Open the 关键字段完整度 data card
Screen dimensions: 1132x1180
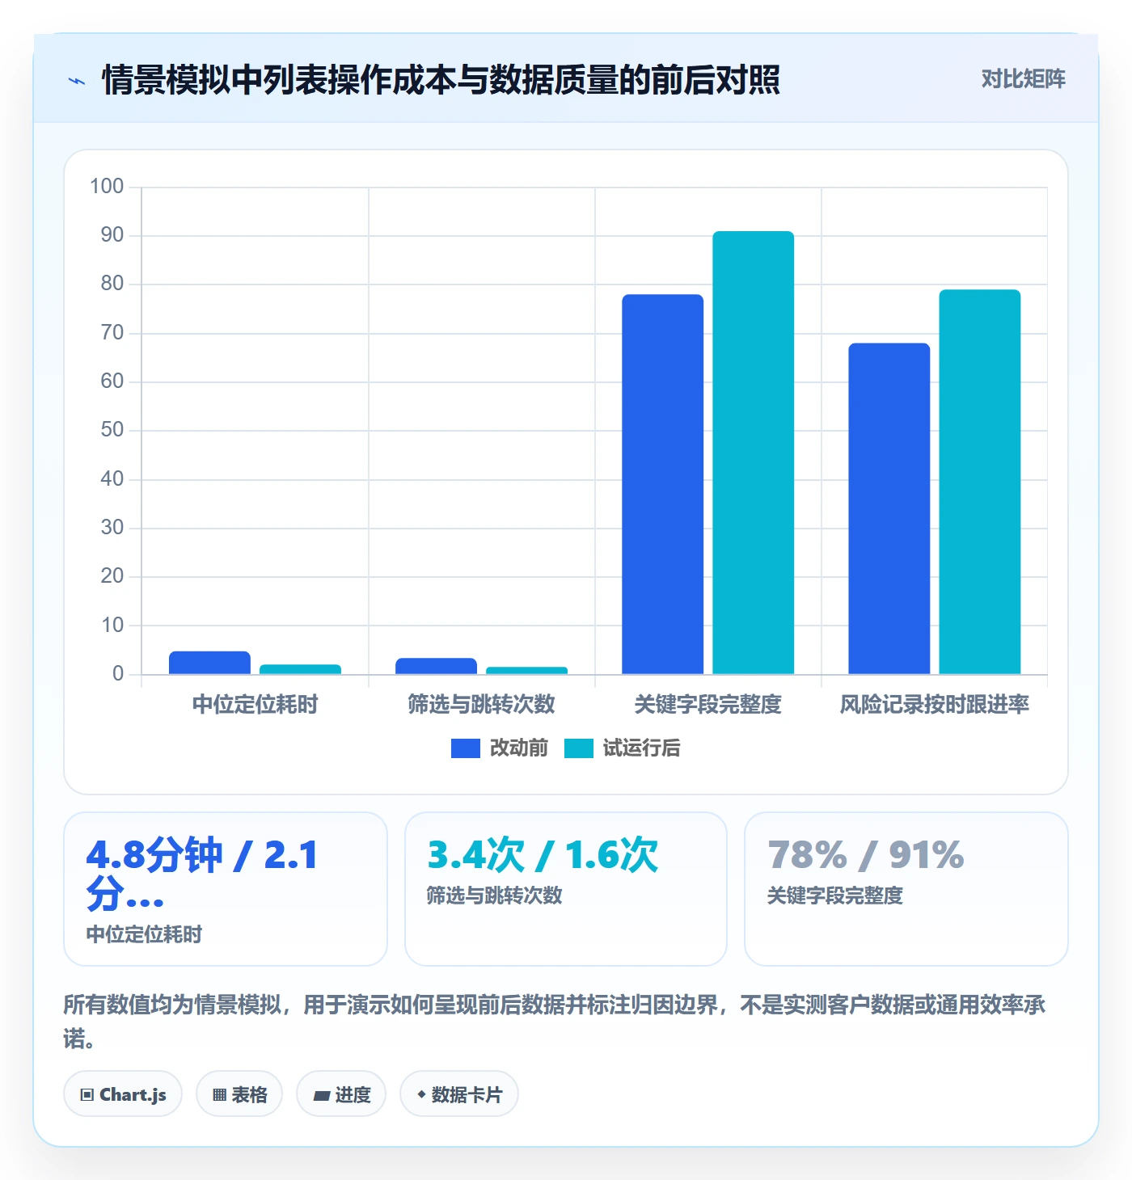[x=906, y=889]
